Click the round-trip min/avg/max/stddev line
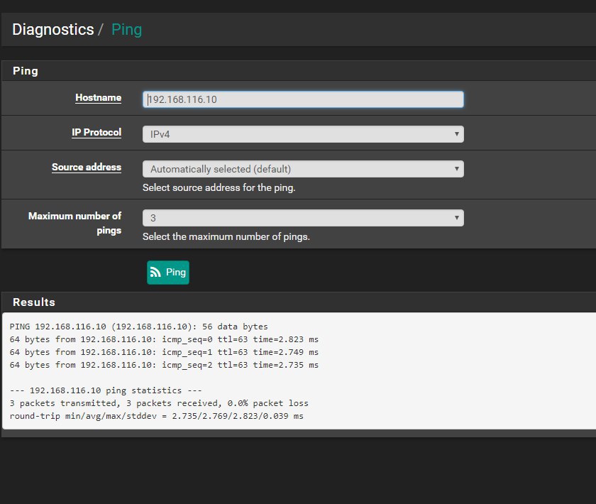 click(x=156, y=416)
